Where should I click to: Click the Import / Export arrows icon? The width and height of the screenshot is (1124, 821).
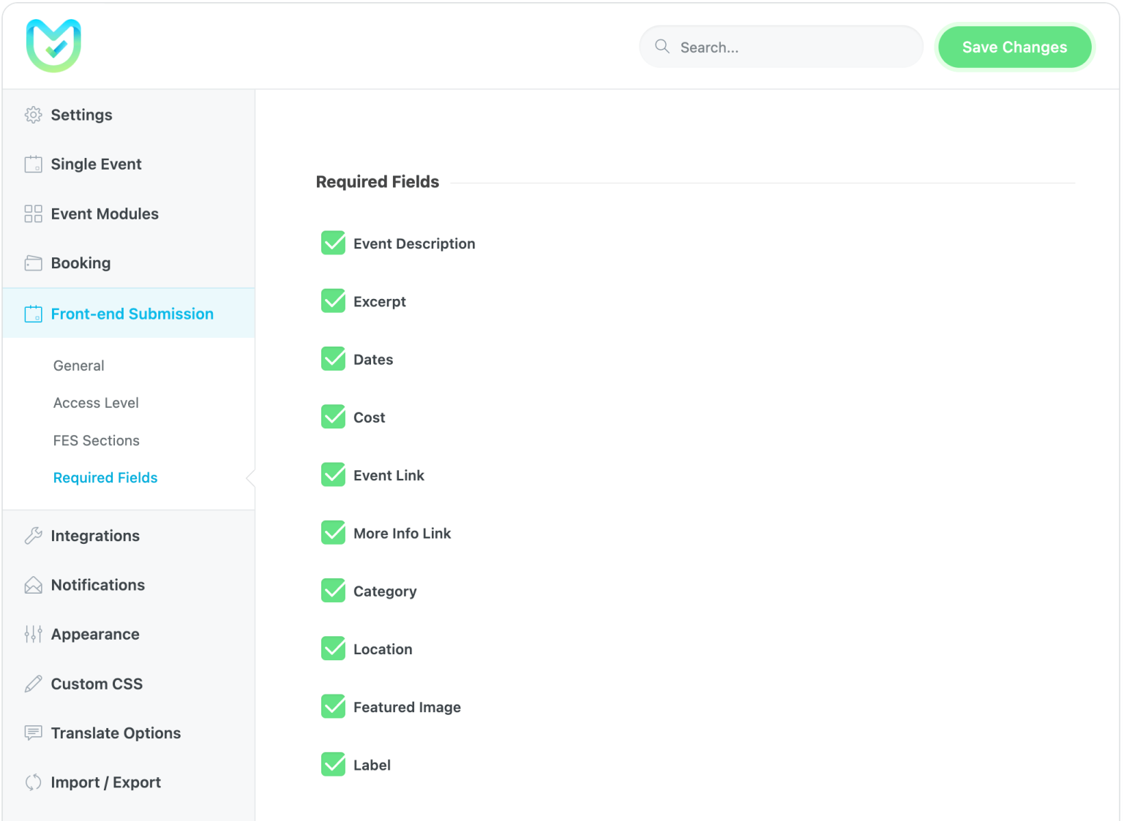pos(33,782)
